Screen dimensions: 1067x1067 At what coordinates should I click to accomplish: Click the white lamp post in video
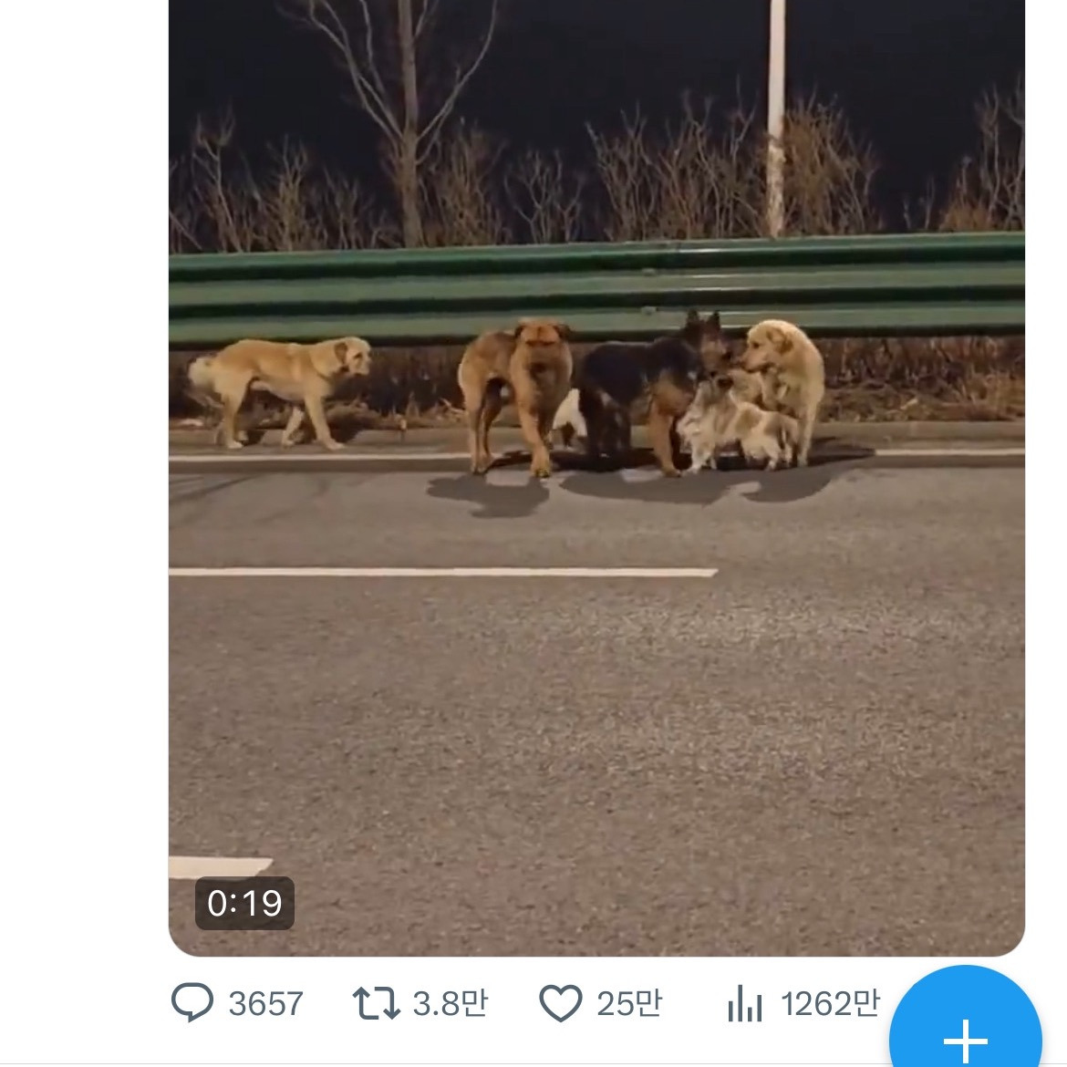pos(776,119)
